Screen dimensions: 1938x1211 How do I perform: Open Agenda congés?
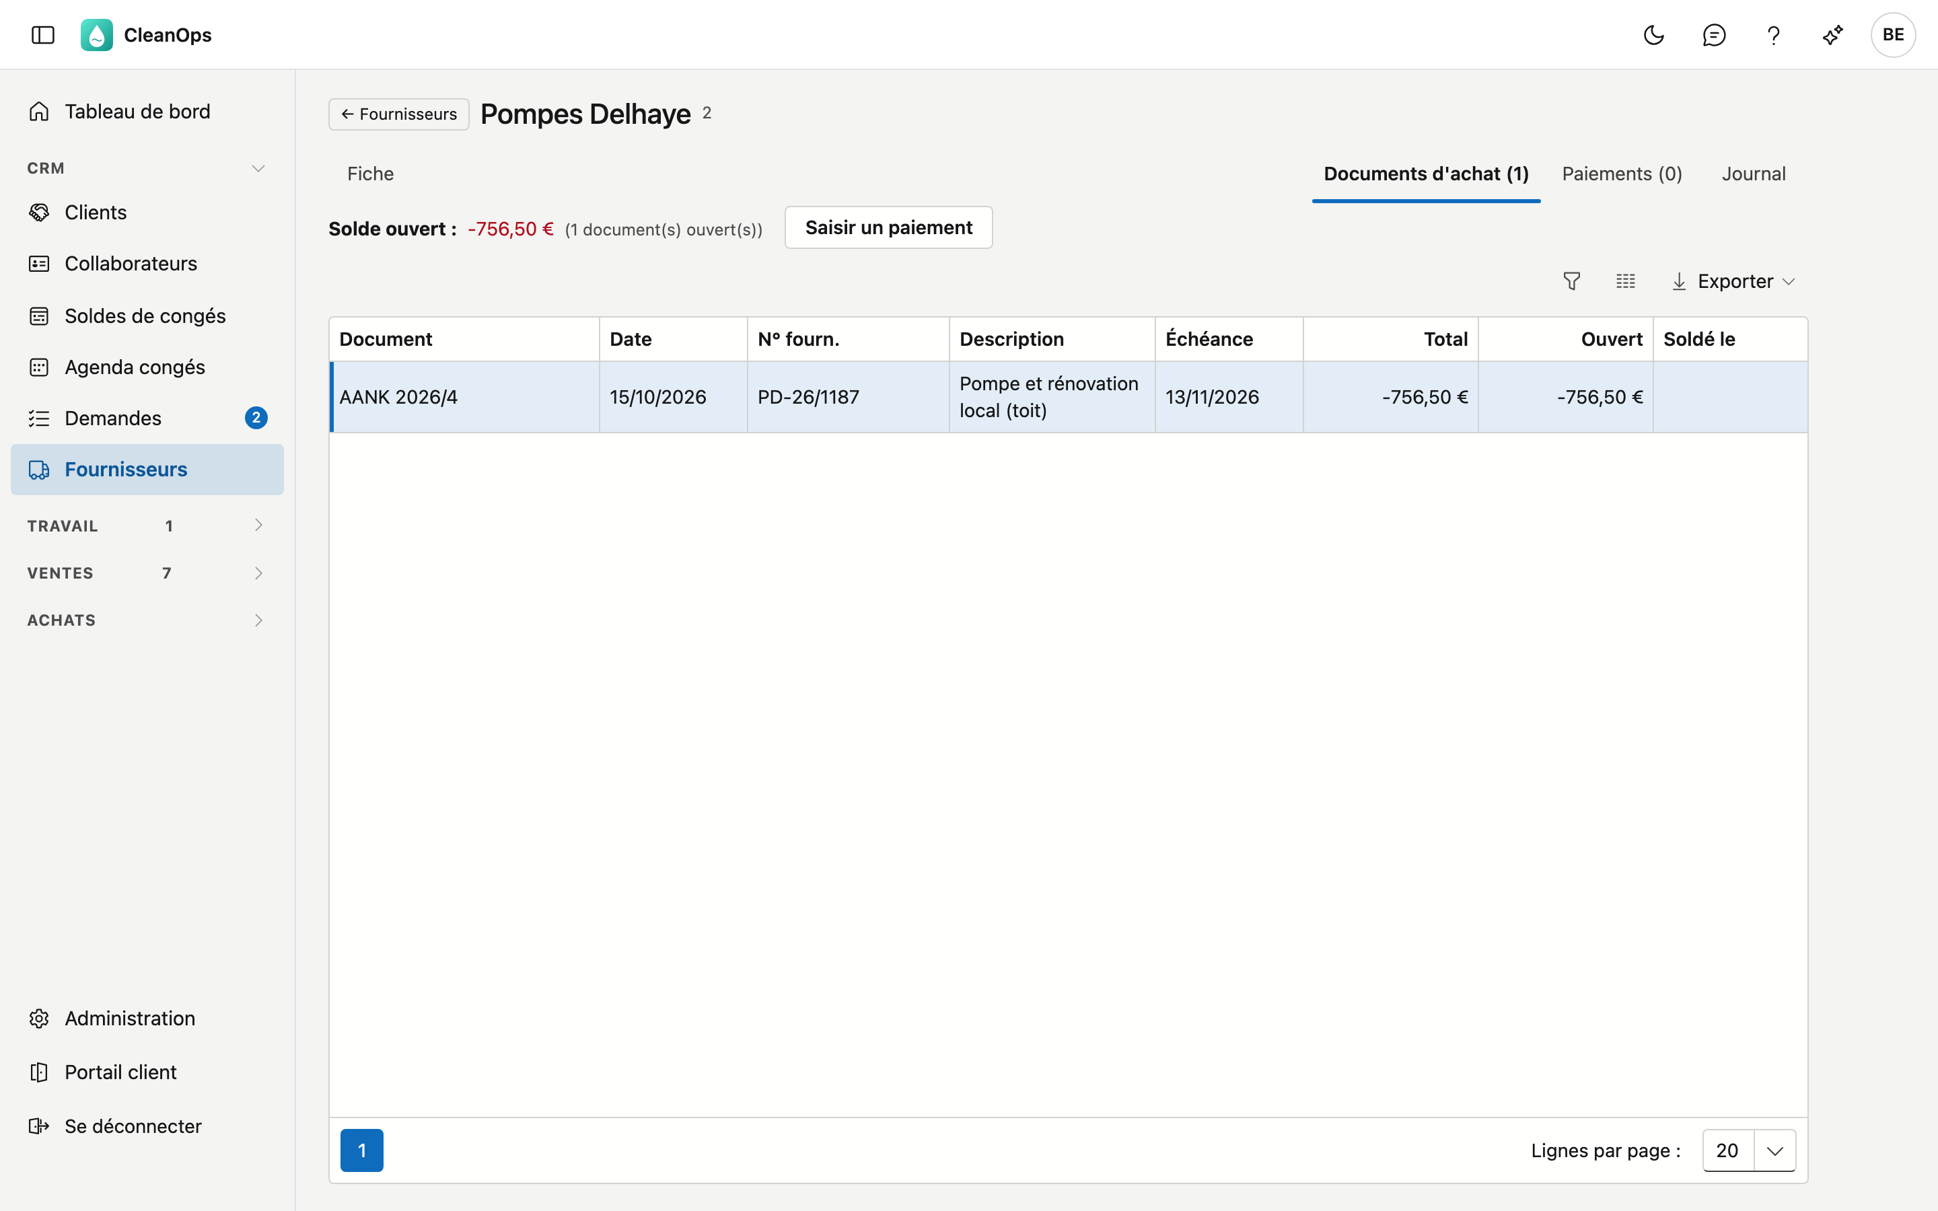(x=147, y=367)
